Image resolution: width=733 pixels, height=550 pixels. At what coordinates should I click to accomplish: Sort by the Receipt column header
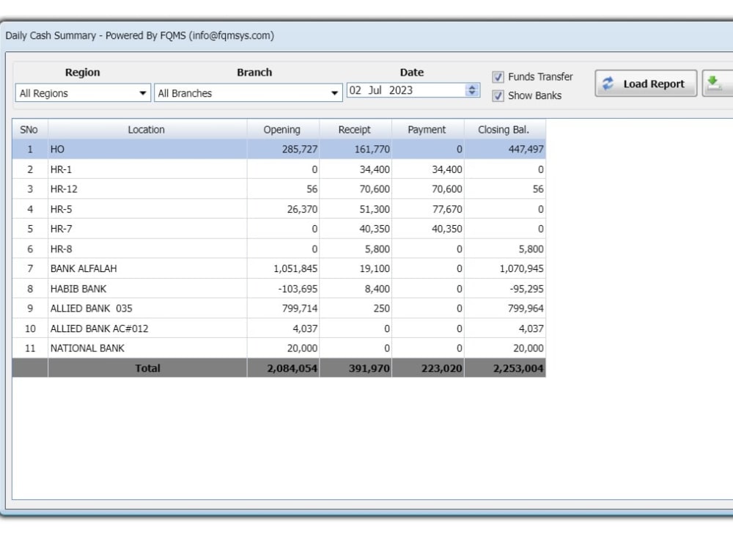355,130
